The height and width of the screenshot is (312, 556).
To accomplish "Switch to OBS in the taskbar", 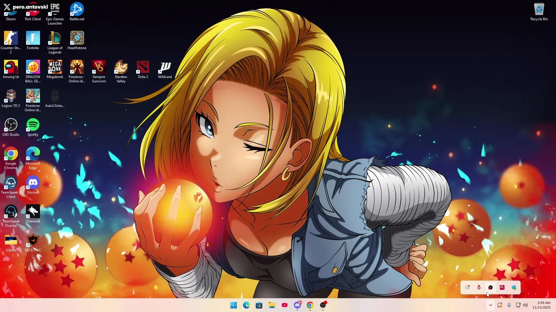I will pyautogui.click(x=323, y=305).
